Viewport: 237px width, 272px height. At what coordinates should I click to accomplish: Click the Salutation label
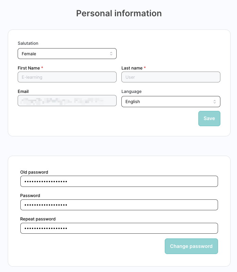[28, 43]
